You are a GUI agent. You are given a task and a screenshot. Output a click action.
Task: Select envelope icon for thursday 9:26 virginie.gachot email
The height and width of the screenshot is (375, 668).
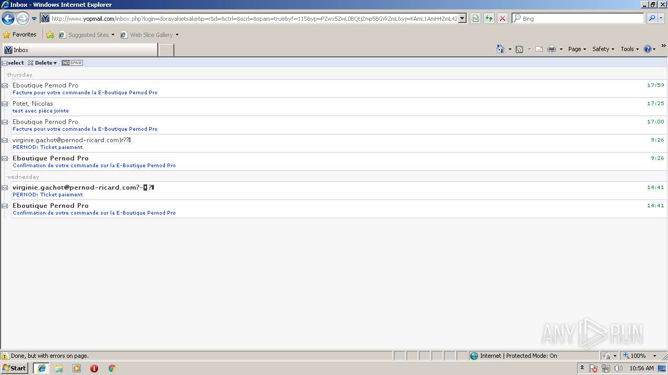click(5, 140)
